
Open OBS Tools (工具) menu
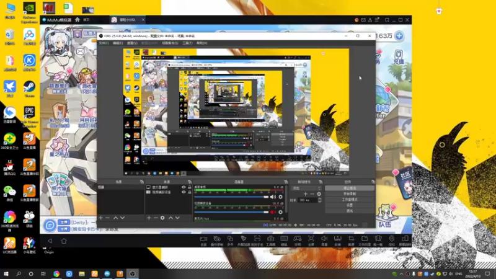click(x=187, y=43)
